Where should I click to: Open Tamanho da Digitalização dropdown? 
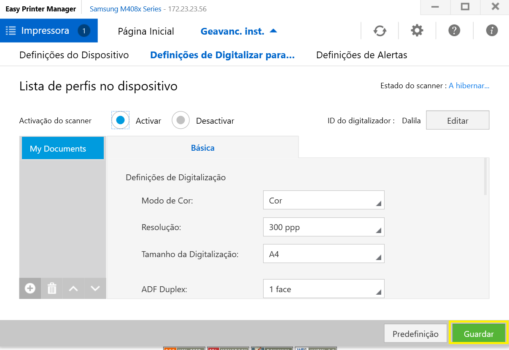click(x=323, y=254)
